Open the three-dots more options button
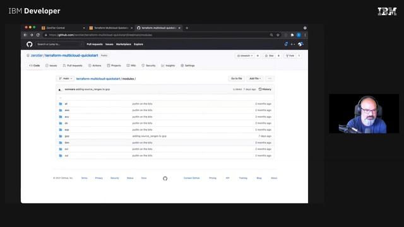This screenshot has height=227, width=404. [x=270, y=78]
